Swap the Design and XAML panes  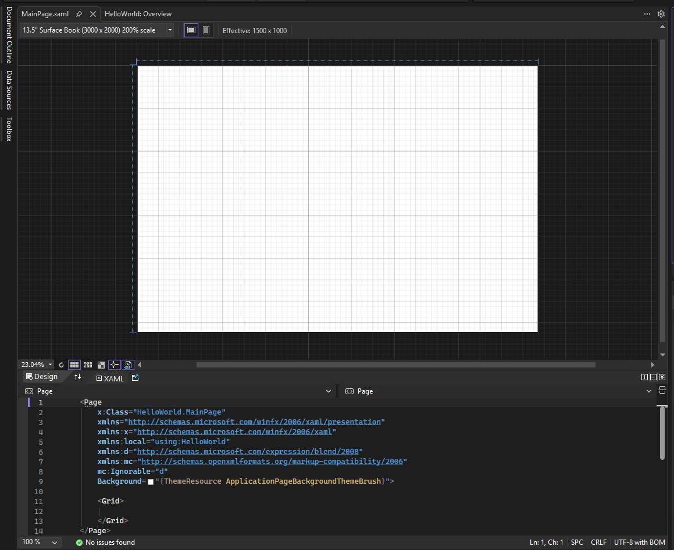click(78, 377)
